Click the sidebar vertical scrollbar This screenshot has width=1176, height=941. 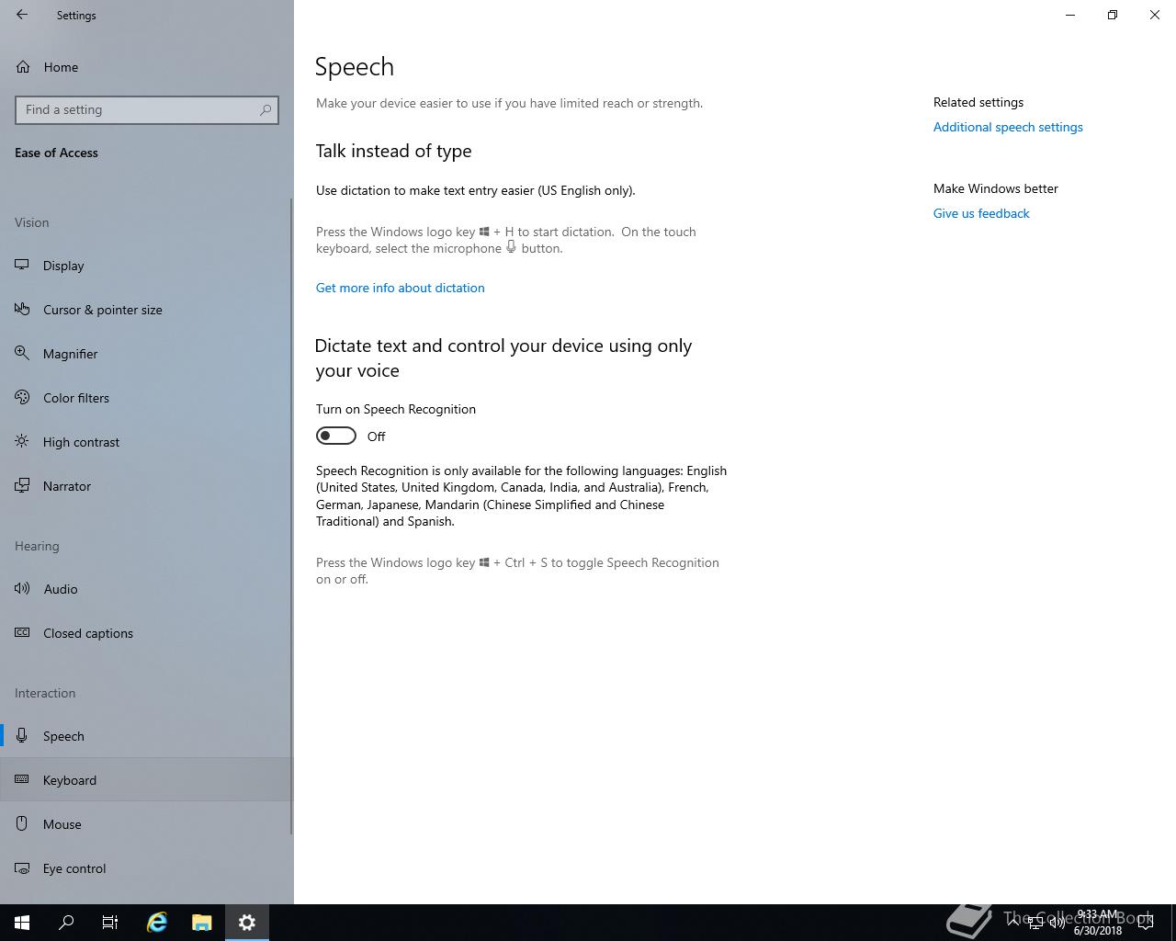coord(291,515)
